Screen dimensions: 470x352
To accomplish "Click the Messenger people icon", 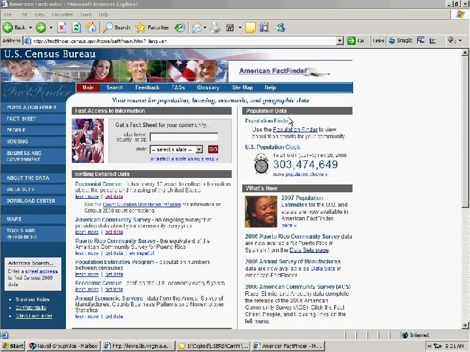I will [281, 27].
